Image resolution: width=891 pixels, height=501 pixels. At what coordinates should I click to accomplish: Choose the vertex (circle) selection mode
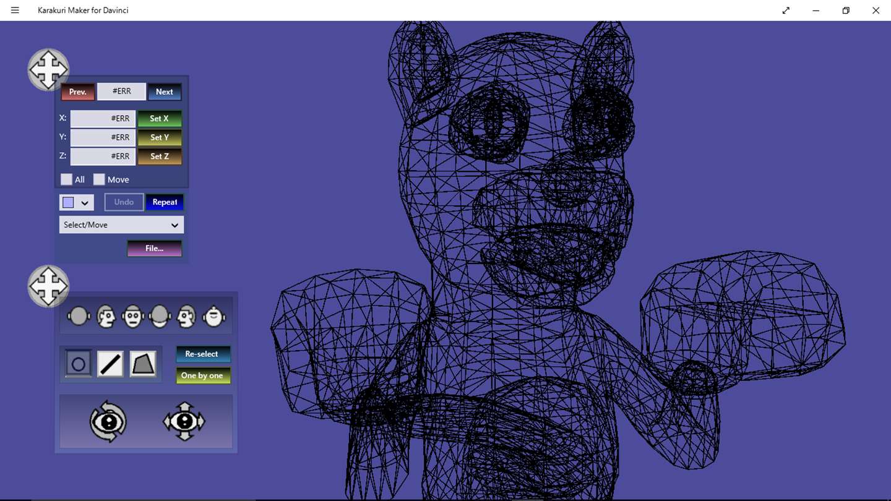tap(78, 364)
